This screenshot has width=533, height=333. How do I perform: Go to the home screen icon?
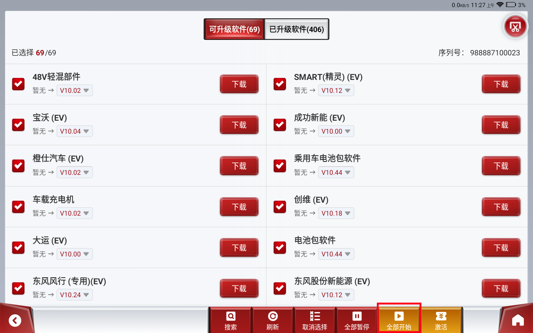click(x=518, y=320)
